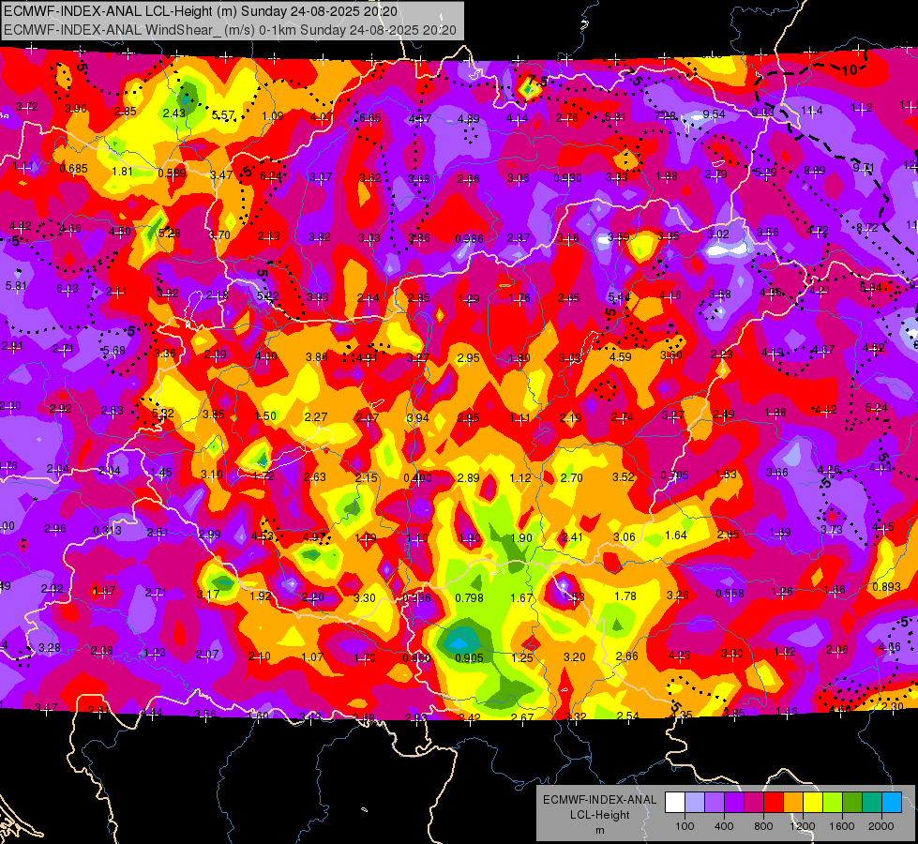Click the grid value "0.860"
This screenshot has width=918, height=844.
(x=417, y=658)
